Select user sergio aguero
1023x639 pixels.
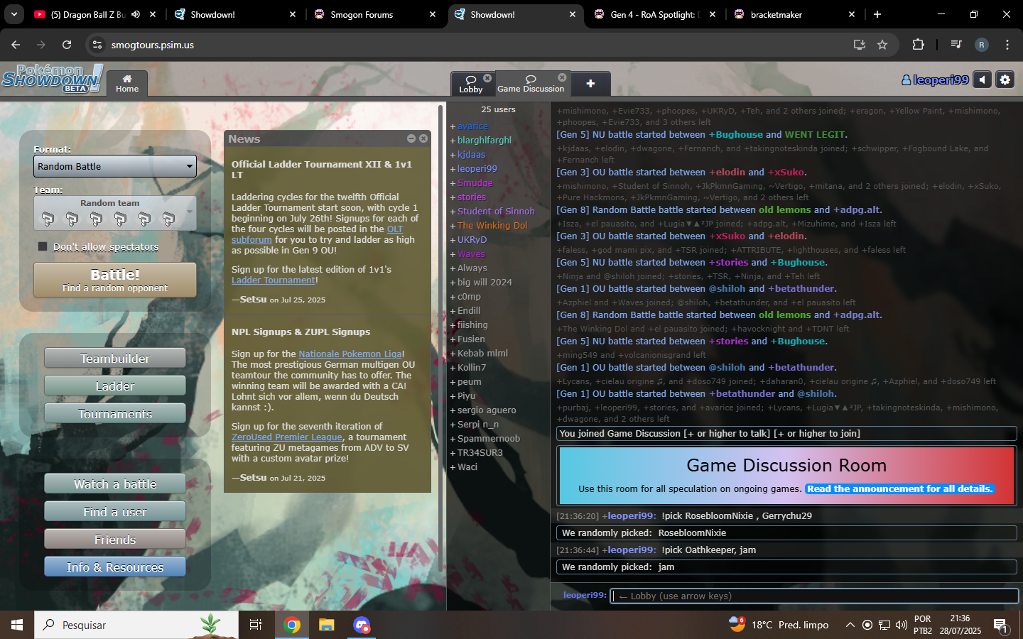487,410
